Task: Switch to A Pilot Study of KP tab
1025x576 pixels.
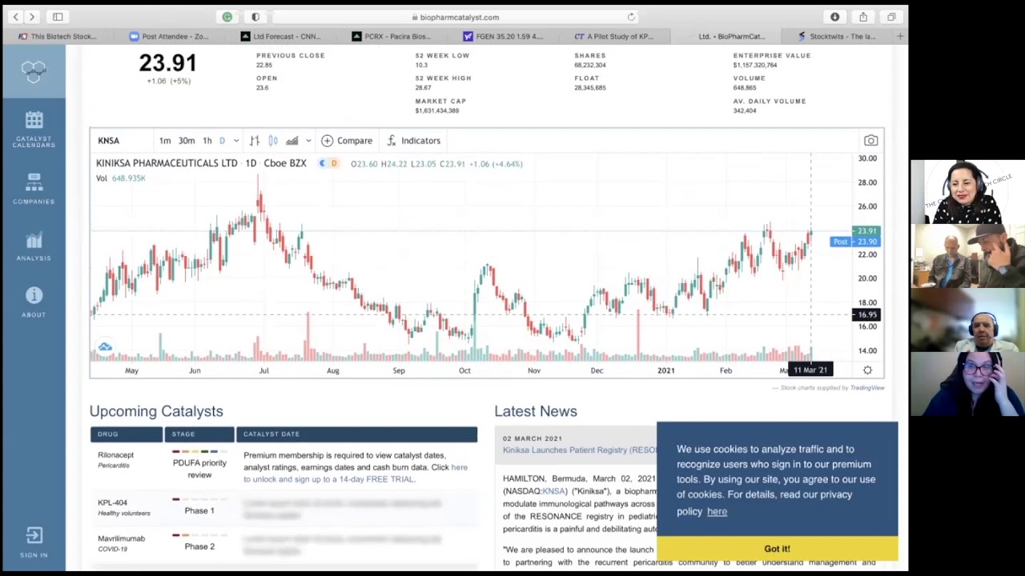Action: (614, 36)
